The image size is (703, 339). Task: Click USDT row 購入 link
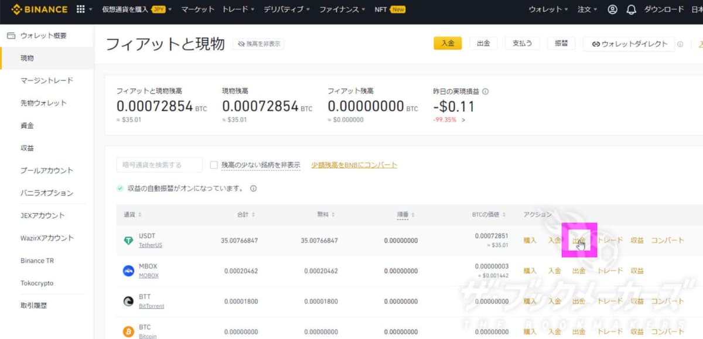[530, 240]
